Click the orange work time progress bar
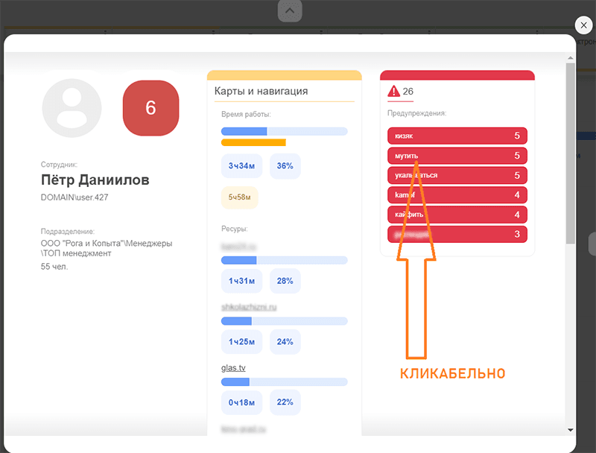The height and width of the screenshot is (453, 596). 253,142
